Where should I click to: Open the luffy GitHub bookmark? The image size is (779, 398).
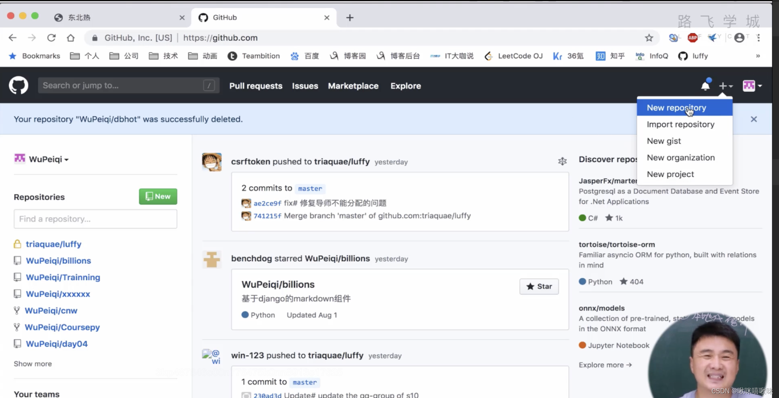[693, 56]
